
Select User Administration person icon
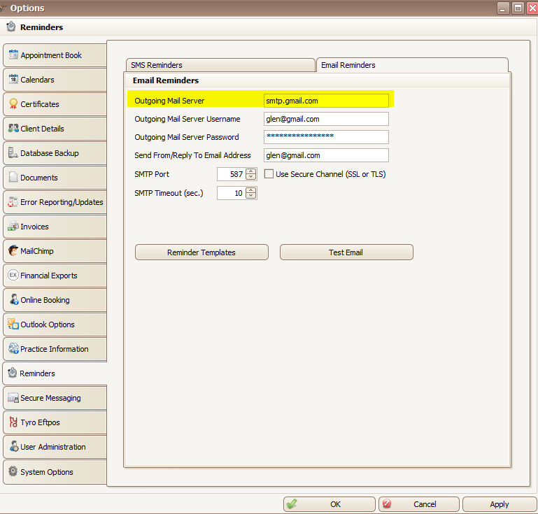[x=14, y=446]
